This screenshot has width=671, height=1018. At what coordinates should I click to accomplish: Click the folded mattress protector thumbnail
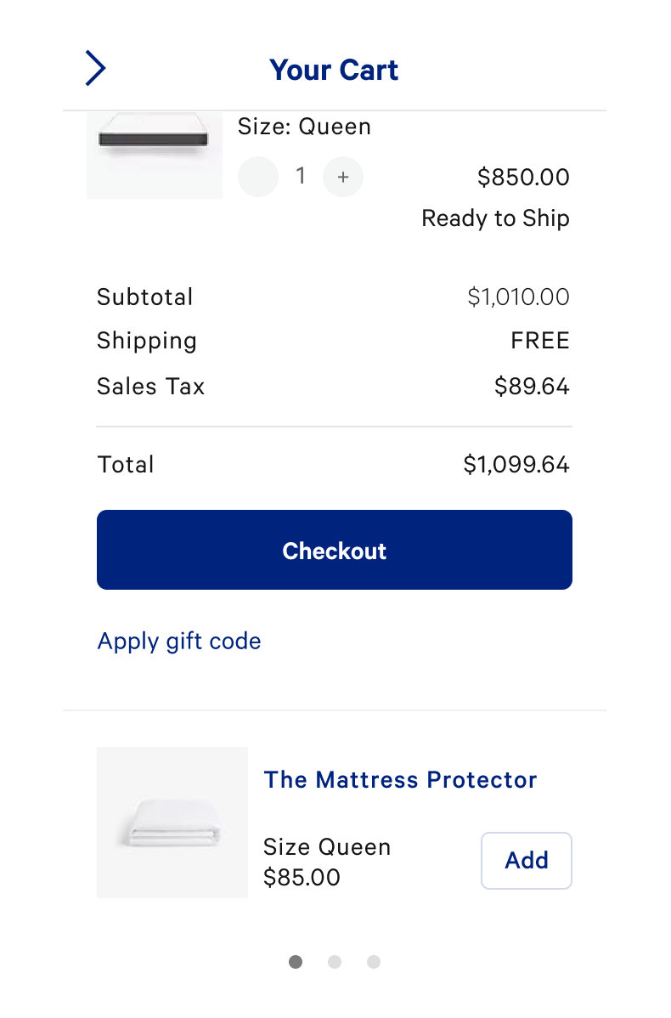pyautogui.click(x=172, y=823)
